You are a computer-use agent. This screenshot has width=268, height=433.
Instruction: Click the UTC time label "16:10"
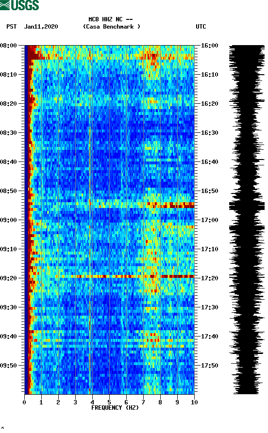(x=209, y=75)
